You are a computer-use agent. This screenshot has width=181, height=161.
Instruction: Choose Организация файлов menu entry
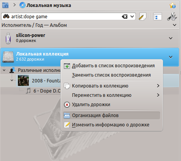click(x=112, y=115)
